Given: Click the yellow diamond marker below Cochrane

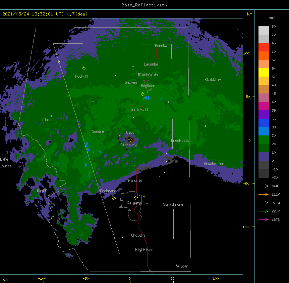Looking at the screenshot, I should (x=114, y=198).
